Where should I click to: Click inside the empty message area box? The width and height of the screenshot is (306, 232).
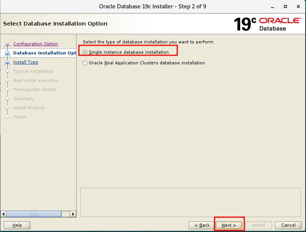[191, 203]
